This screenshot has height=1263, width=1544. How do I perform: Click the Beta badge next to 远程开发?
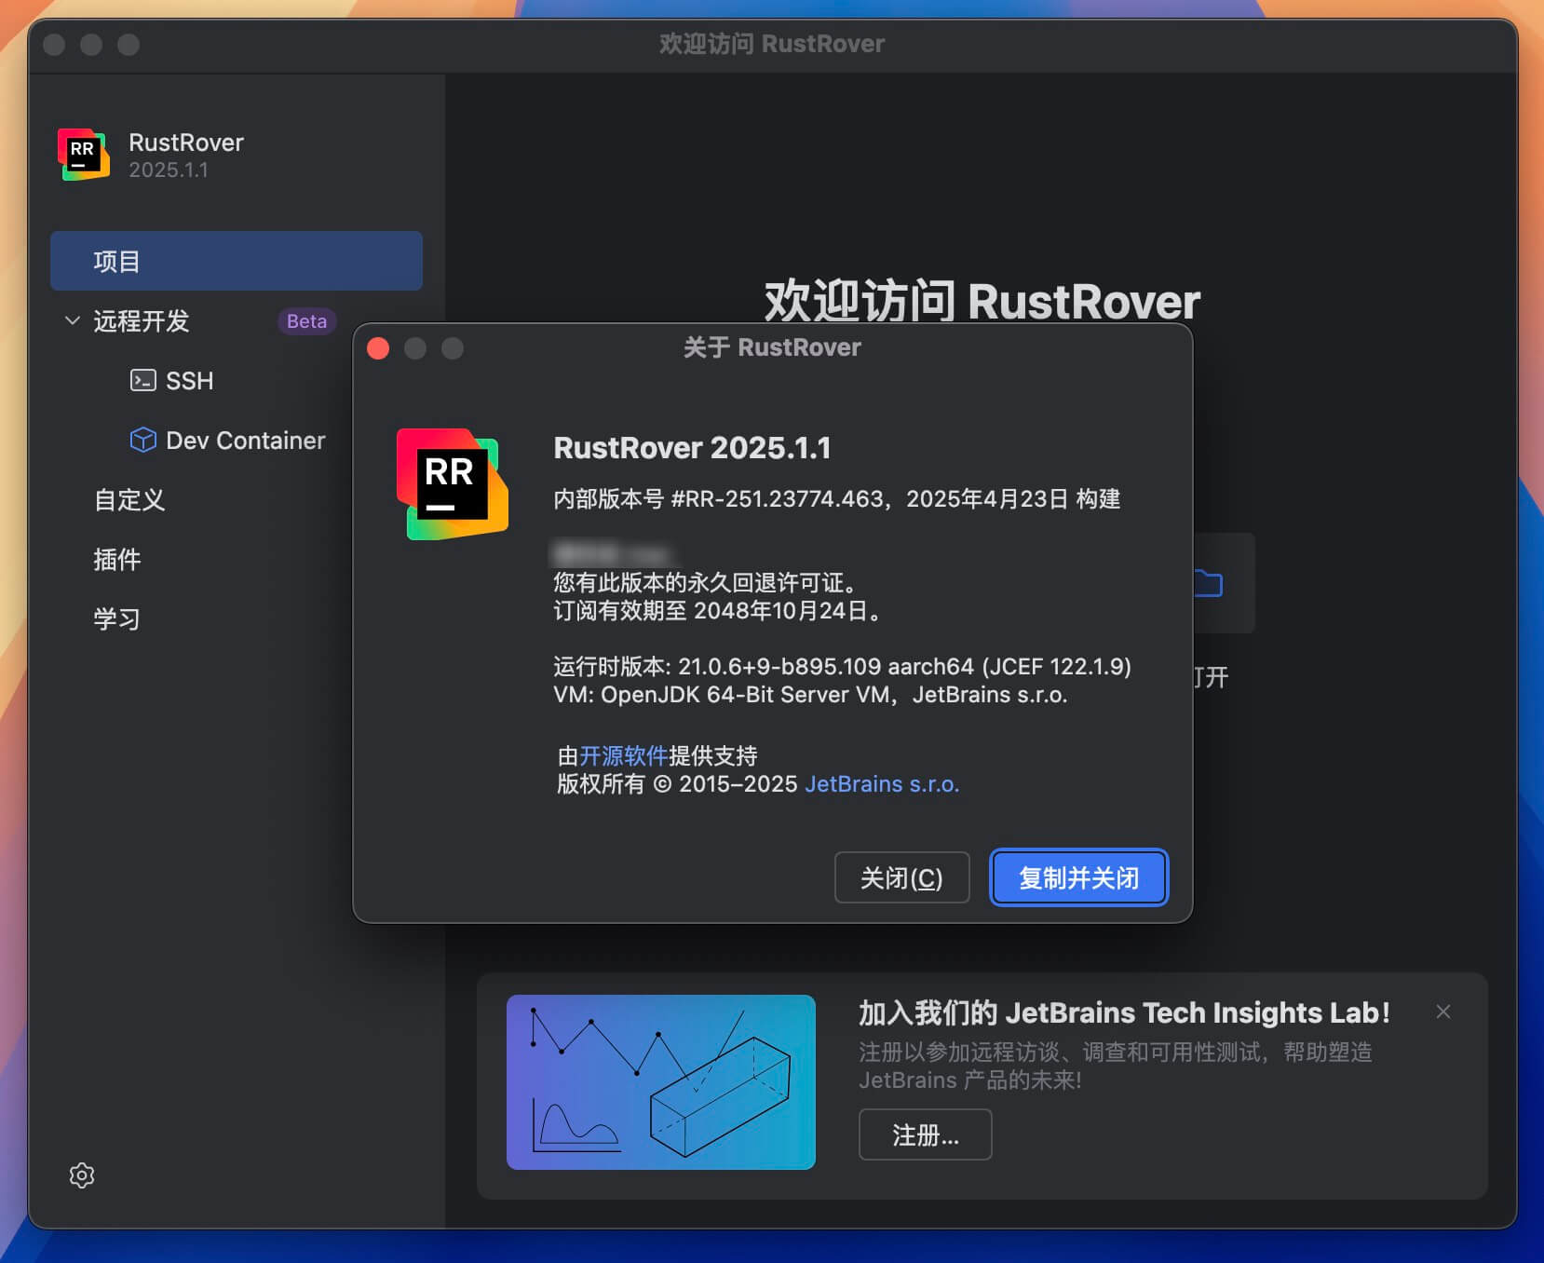[306, 321]
